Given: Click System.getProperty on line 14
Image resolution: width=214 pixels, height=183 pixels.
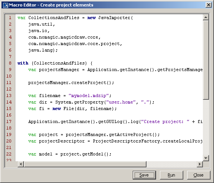Looking at the screenshot, I should coord(79,102).
